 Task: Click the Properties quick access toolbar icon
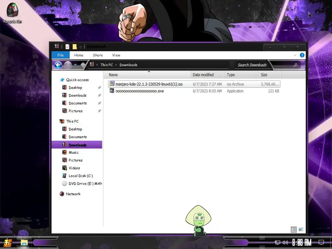point(67,47)
